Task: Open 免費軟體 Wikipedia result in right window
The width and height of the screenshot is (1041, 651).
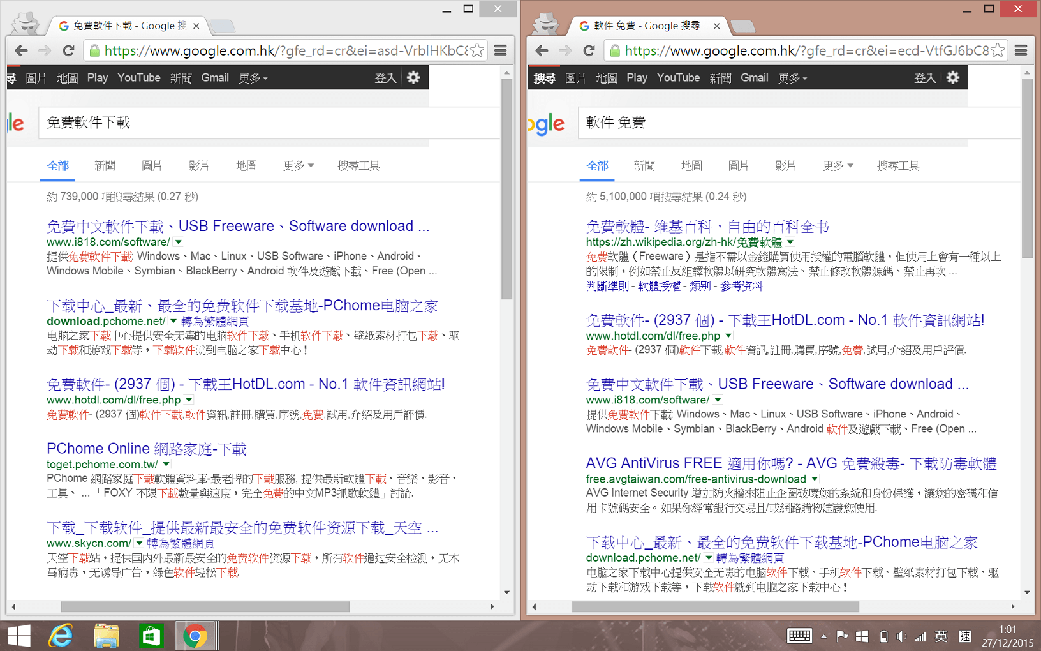Action: tap(707, 227)
